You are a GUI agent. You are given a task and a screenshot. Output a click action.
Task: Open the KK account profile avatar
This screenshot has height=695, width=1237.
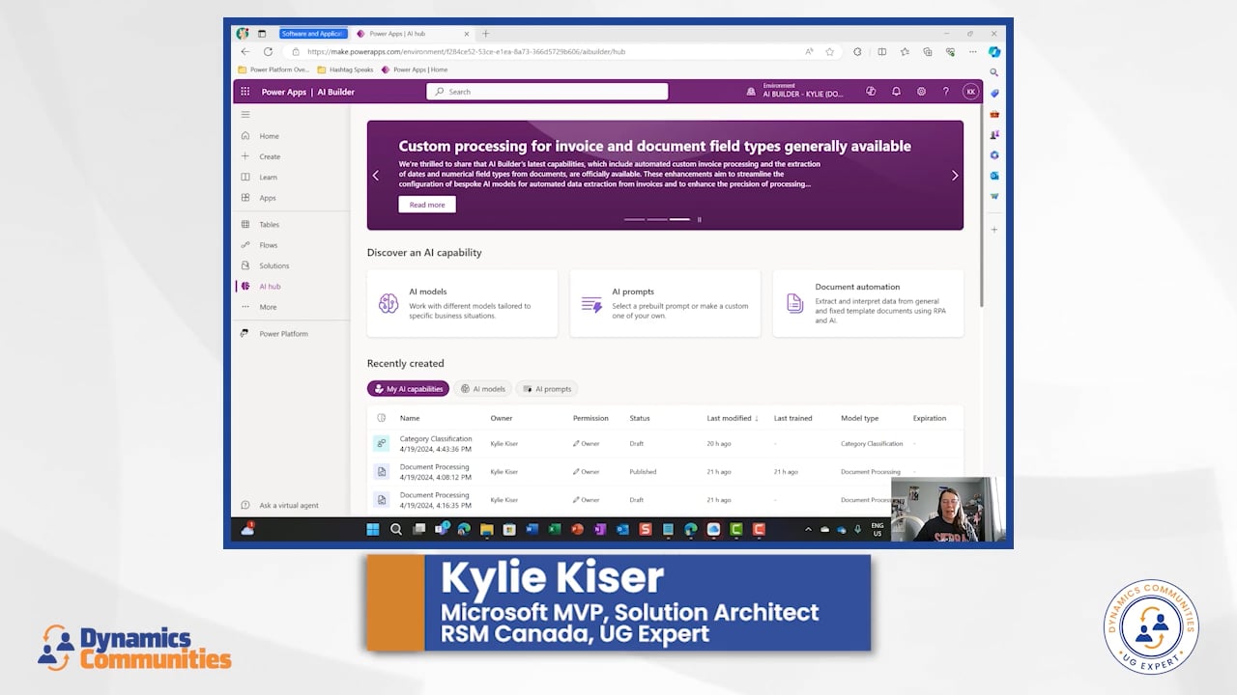[x=970, y=92]
